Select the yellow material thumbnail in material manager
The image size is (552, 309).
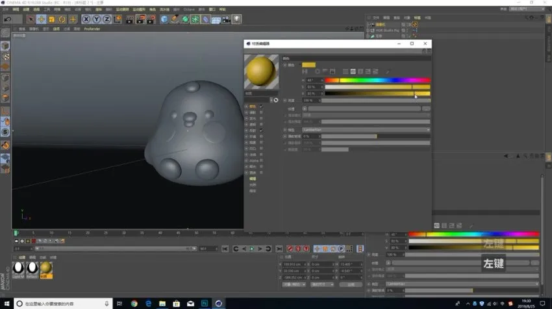[x=46, y=268]
